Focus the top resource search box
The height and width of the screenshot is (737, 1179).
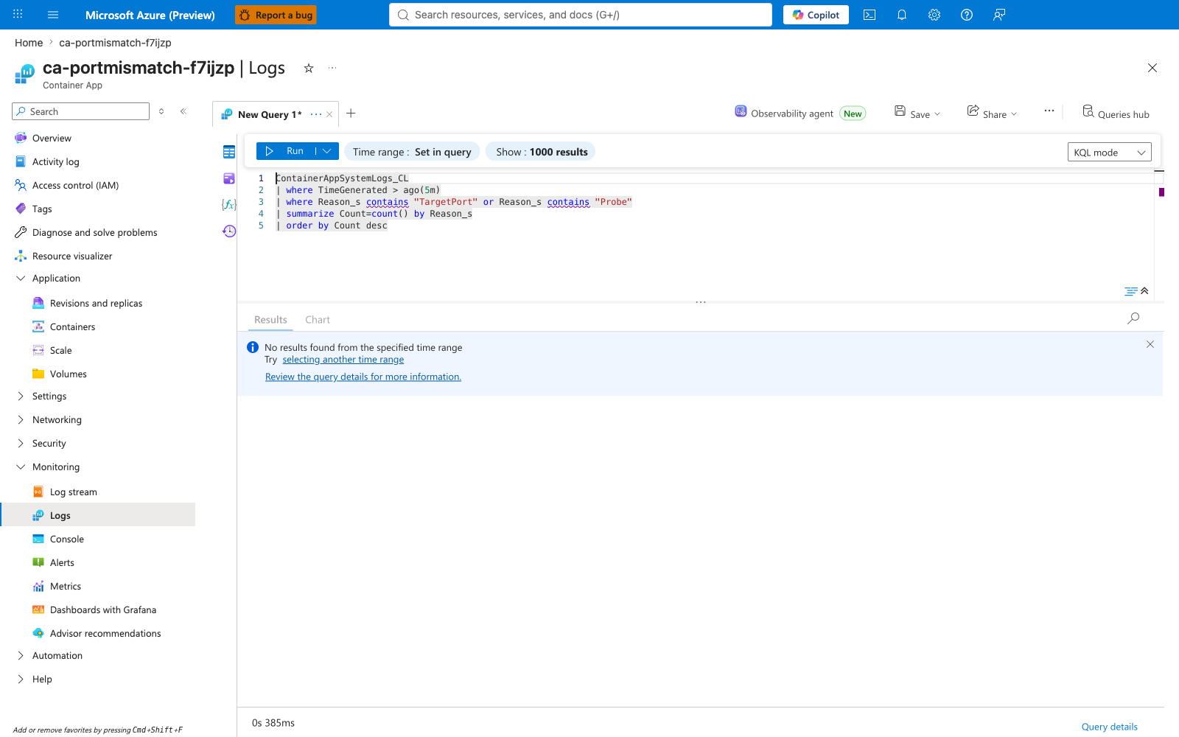tap(581, 15)
